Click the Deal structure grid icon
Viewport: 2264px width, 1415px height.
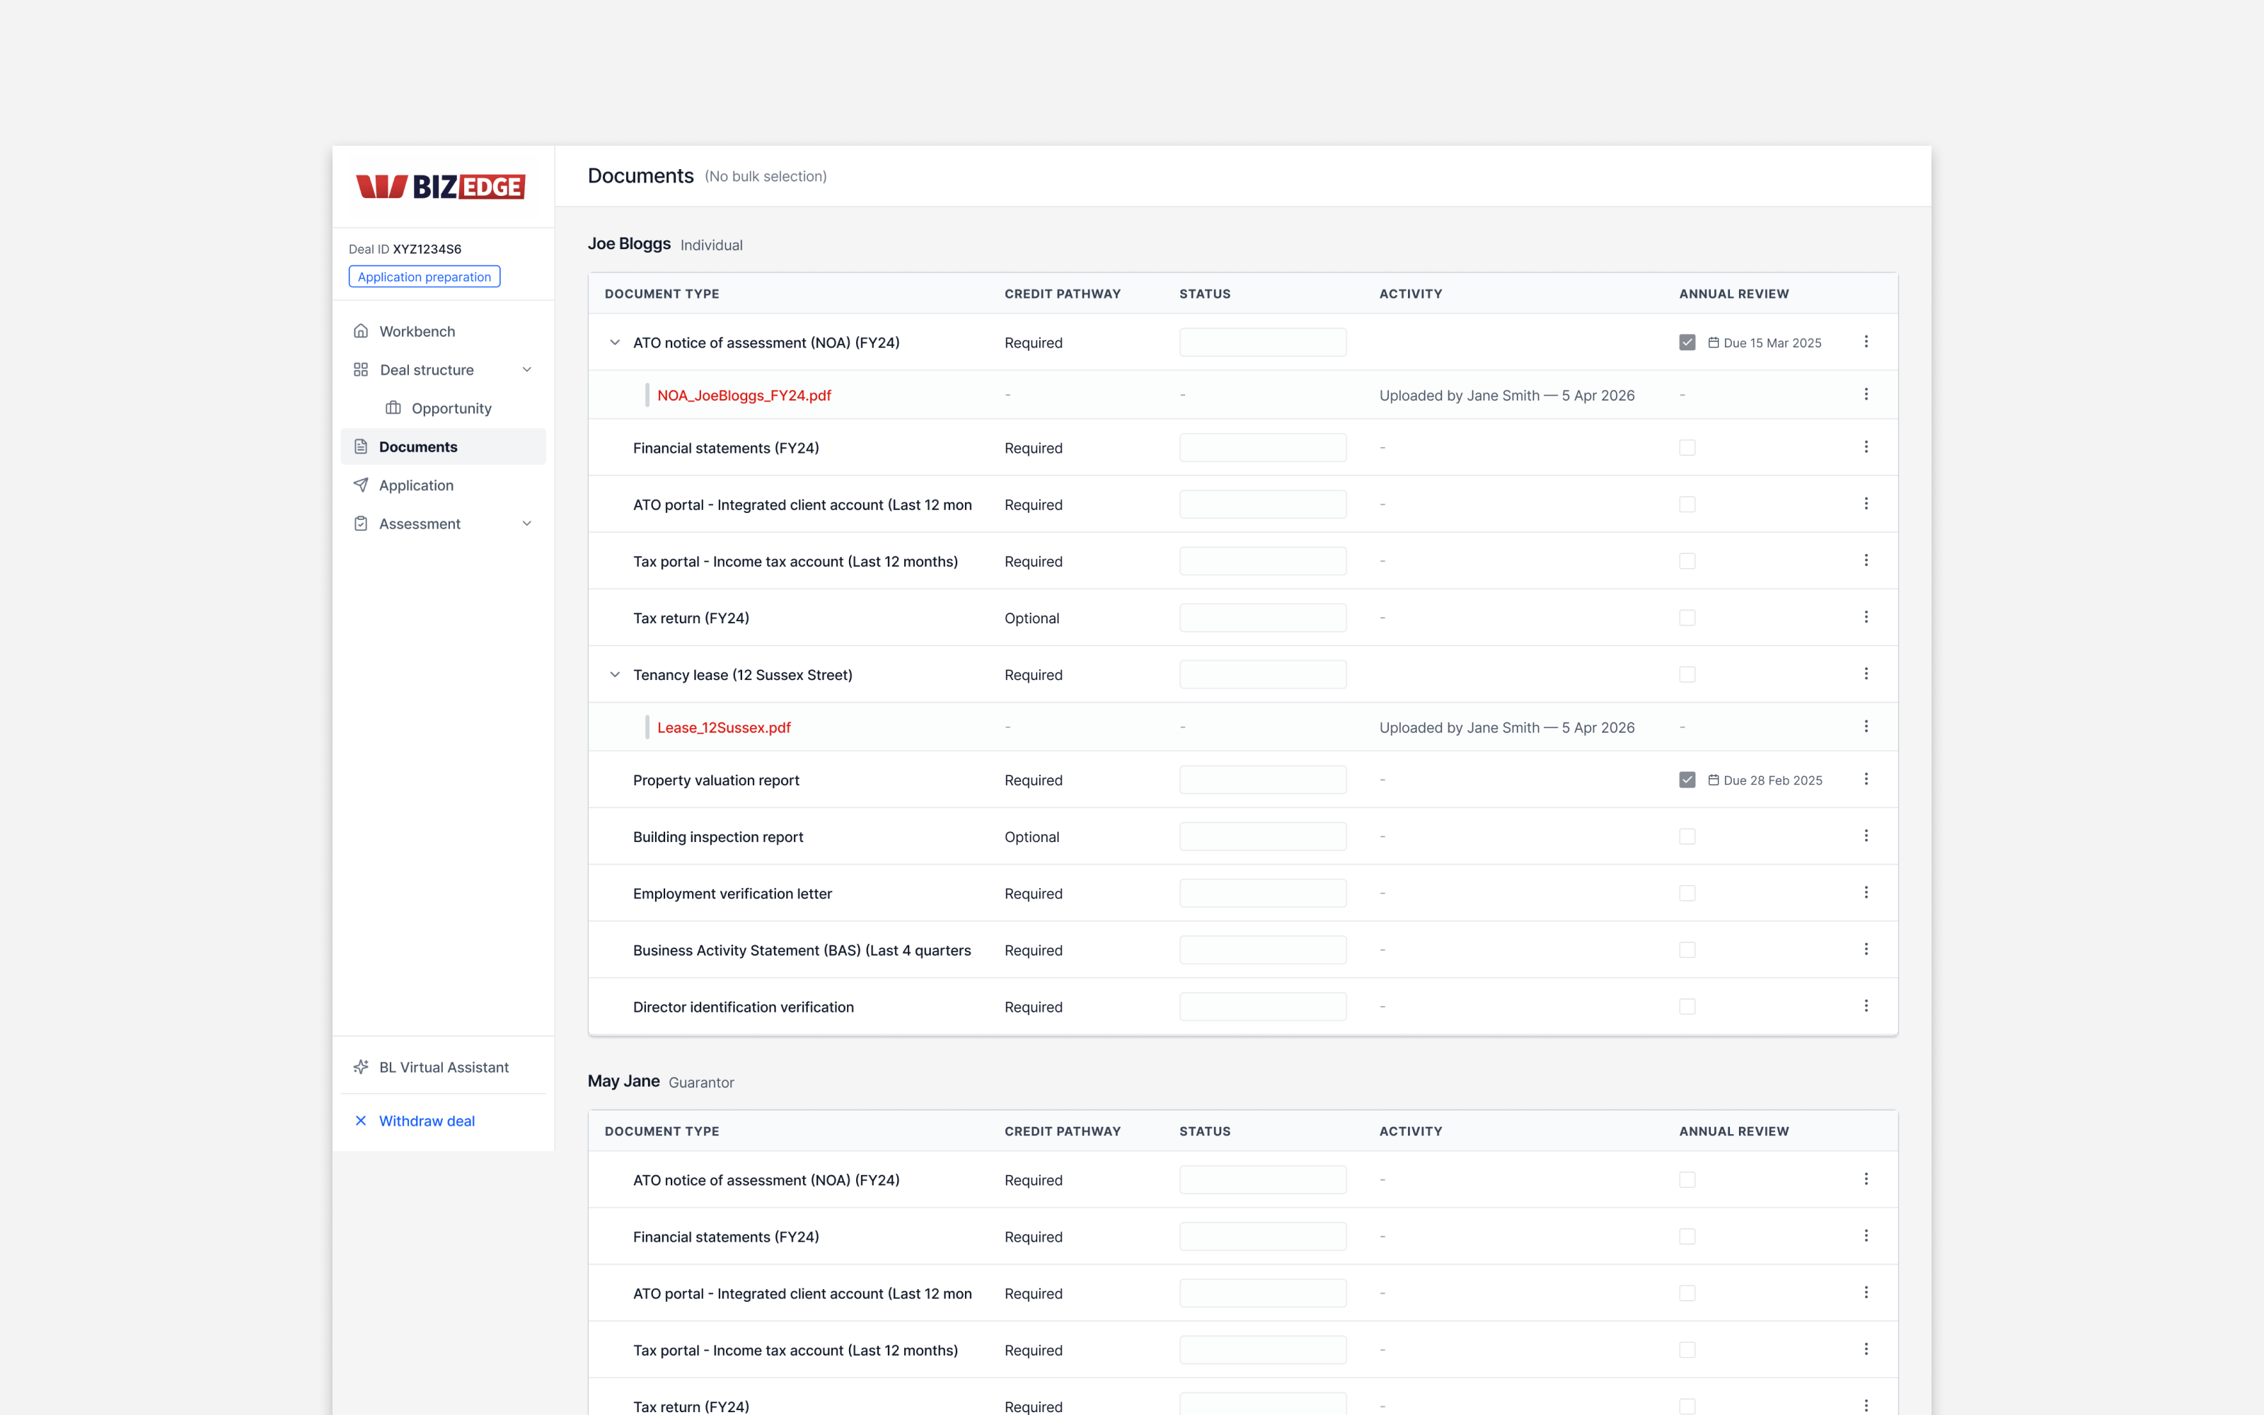362,369
